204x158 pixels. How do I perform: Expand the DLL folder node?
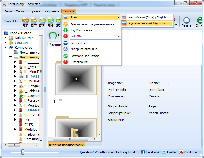click(15, 119)
